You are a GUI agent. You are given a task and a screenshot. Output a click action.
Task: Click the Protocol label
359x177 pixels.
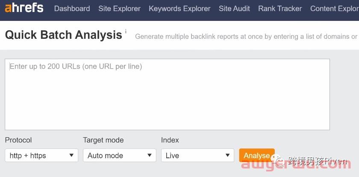click(x=18, y=140)
